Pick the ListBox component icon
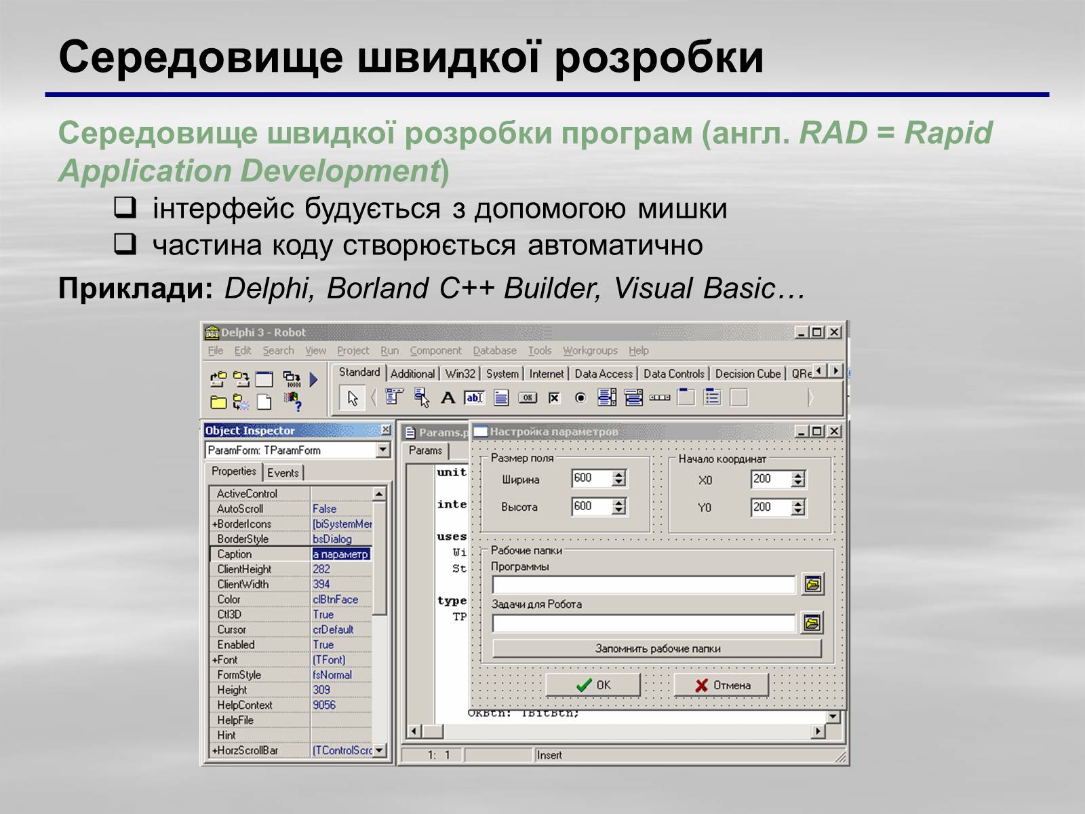 pyautogui.click(x=607, y=398)
